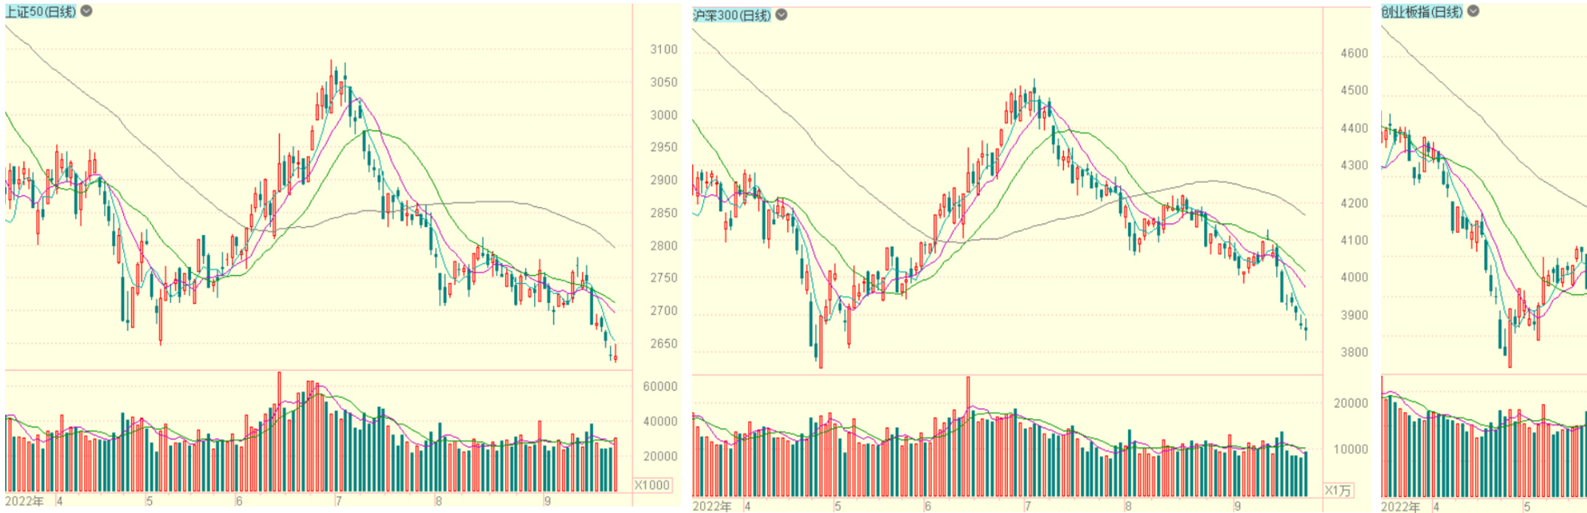Click the 4600 price level on 沪深300 axis

pyautogui.click(x=1354, y=53)
